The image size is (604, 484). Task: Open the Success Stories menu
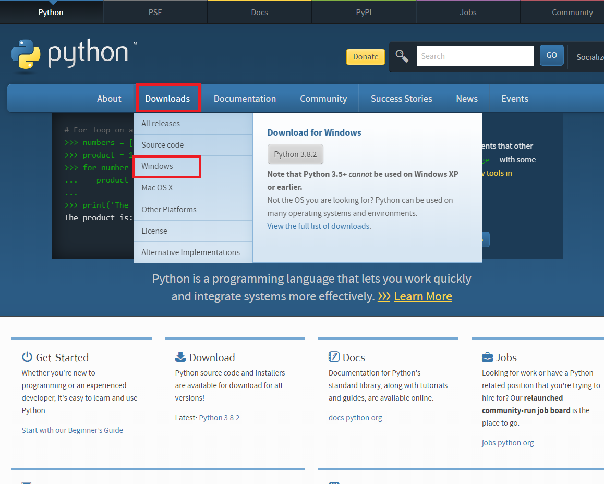[402, 99]
